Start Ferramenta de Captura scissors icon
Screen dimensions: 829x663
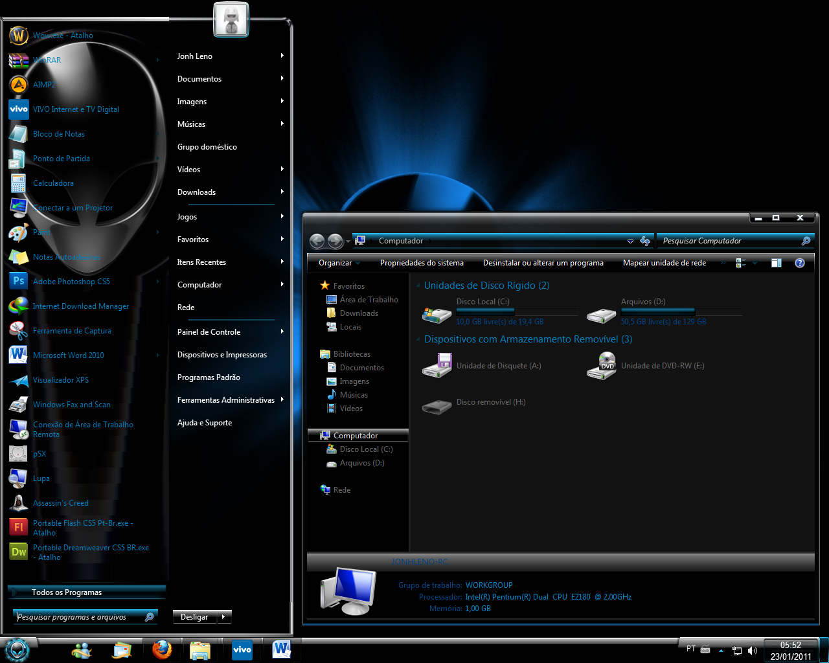coord(18,331)
